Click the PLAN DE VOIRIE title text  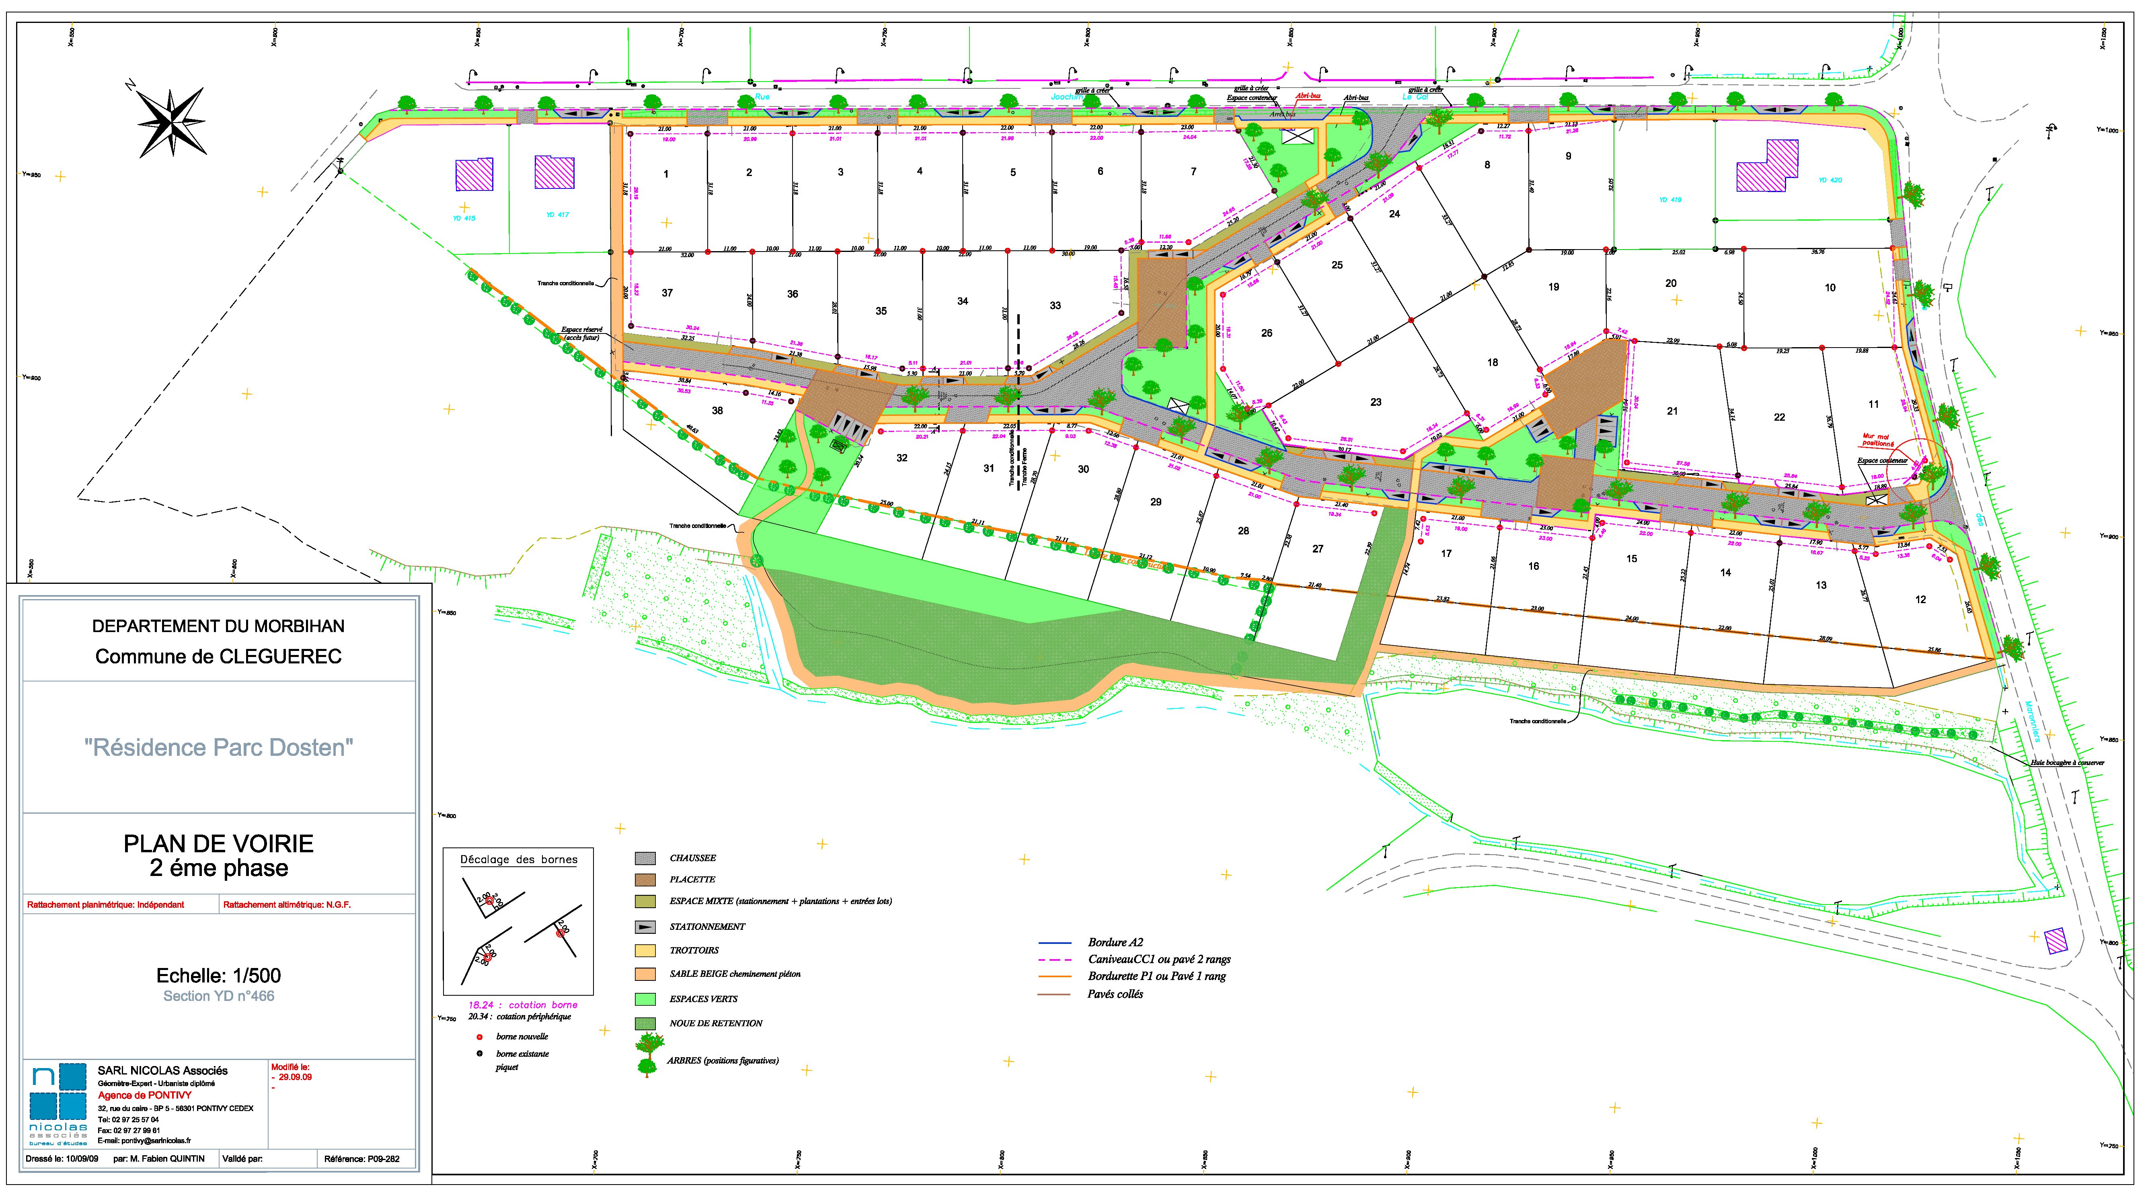pos(219,843)
